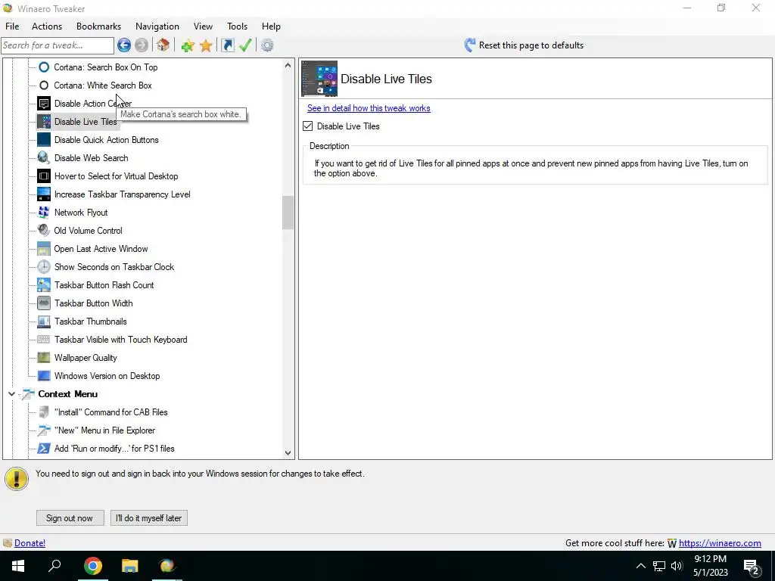Open File Explorer from the taskbar
Screen dimensions: 775x581
pos(130,566)
